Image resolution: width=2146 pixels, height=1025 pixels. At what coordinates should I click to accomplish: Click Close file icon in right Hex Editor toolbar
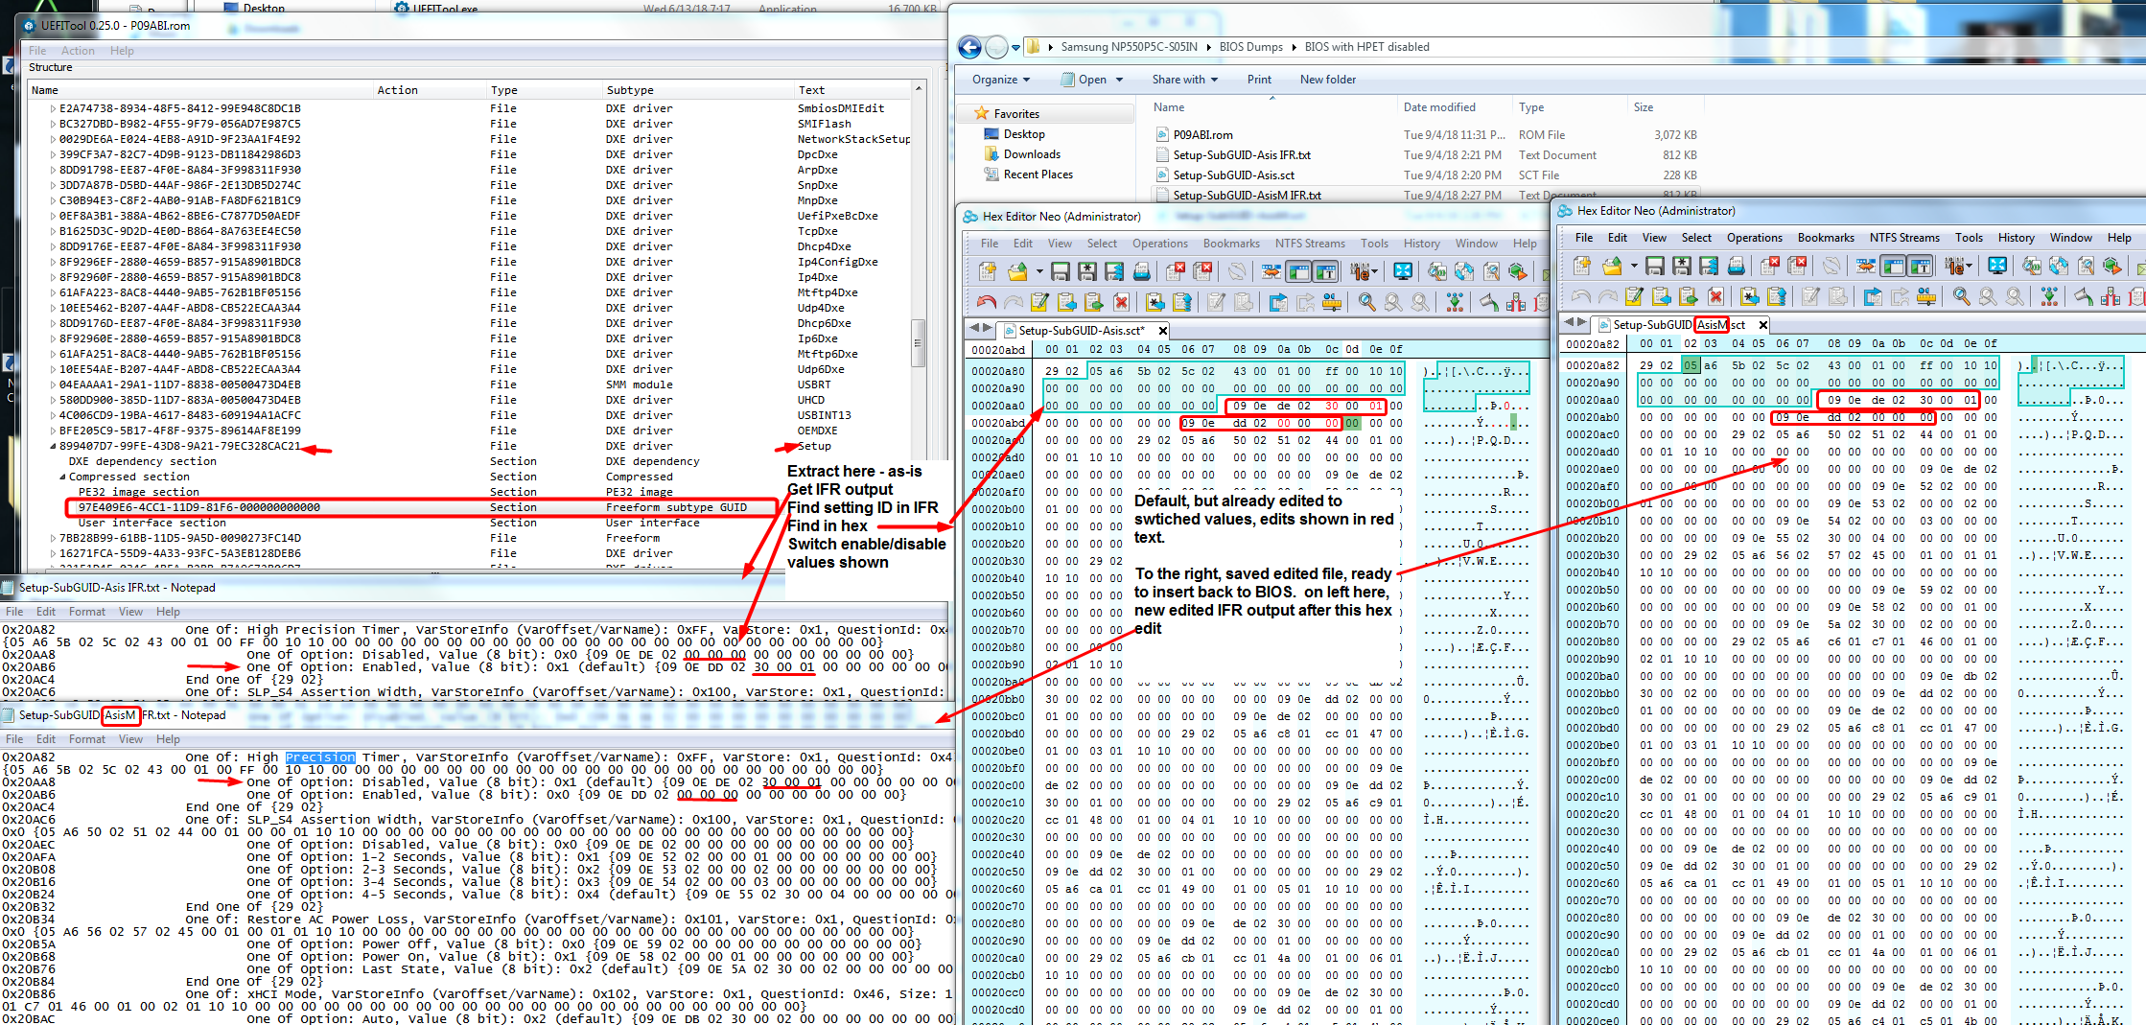[1770, 266]
